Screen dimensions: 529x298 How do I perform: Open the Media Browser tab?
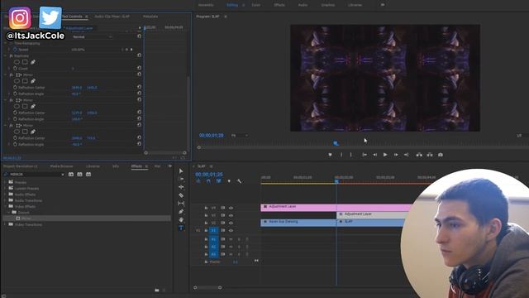click(61, 166)
